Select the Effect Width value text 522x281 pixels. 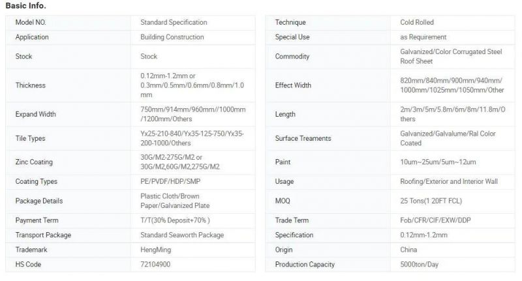[452, 85]
